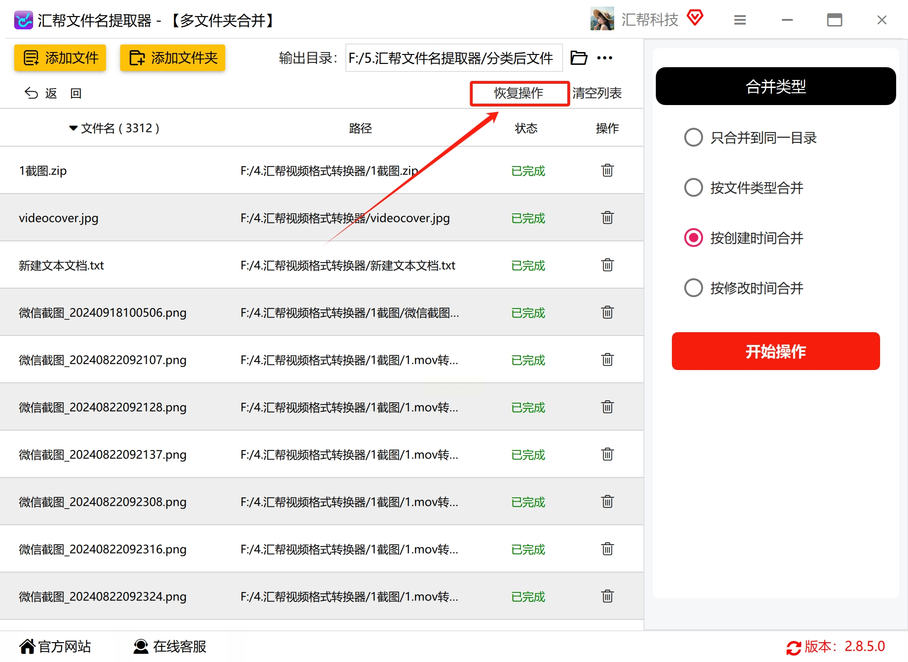
Task: Click the version update refresh icon
Action: (x=793, y=647)
